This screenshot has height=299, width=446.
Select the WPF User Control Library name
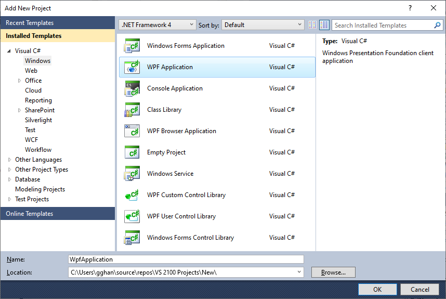[181, 216]
